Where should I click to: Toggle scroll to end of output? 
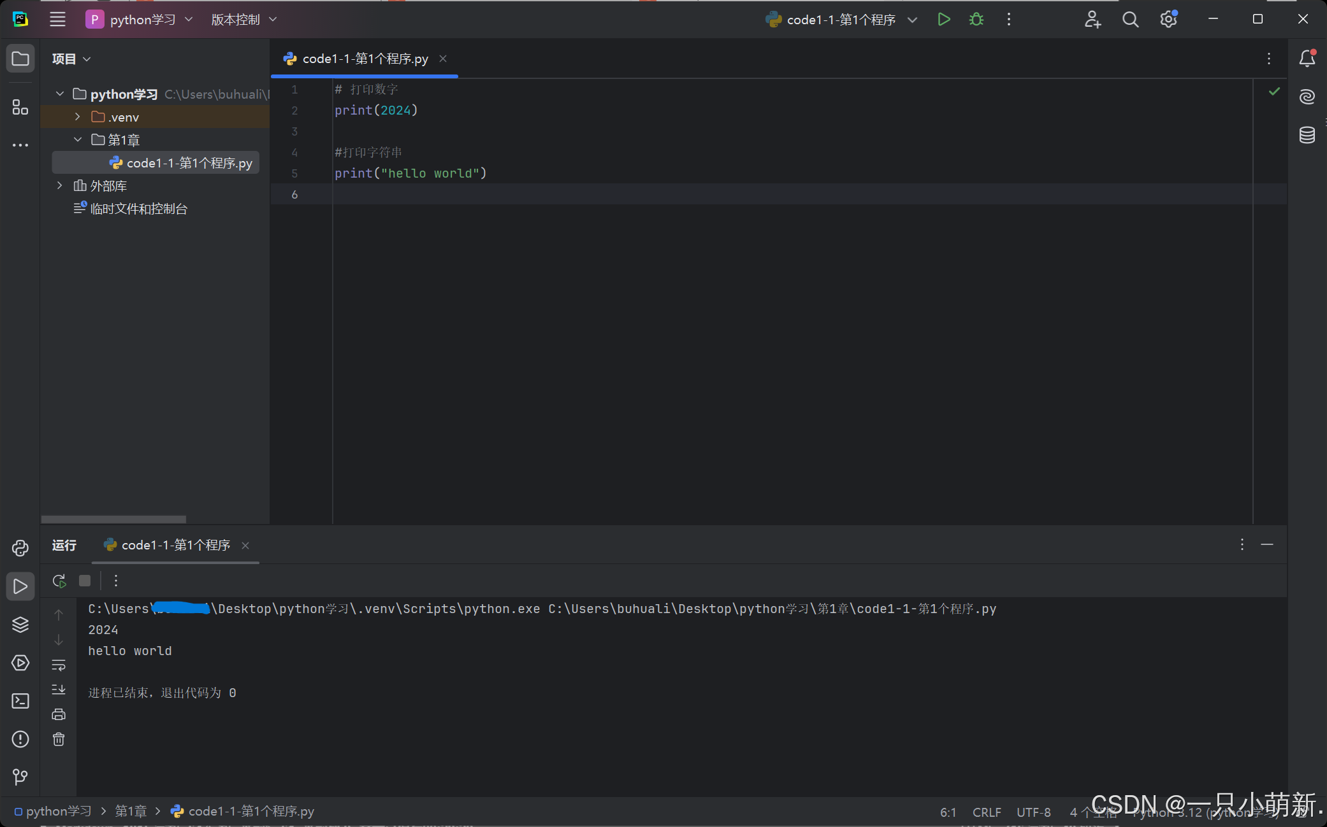click(x=59, y=689)
